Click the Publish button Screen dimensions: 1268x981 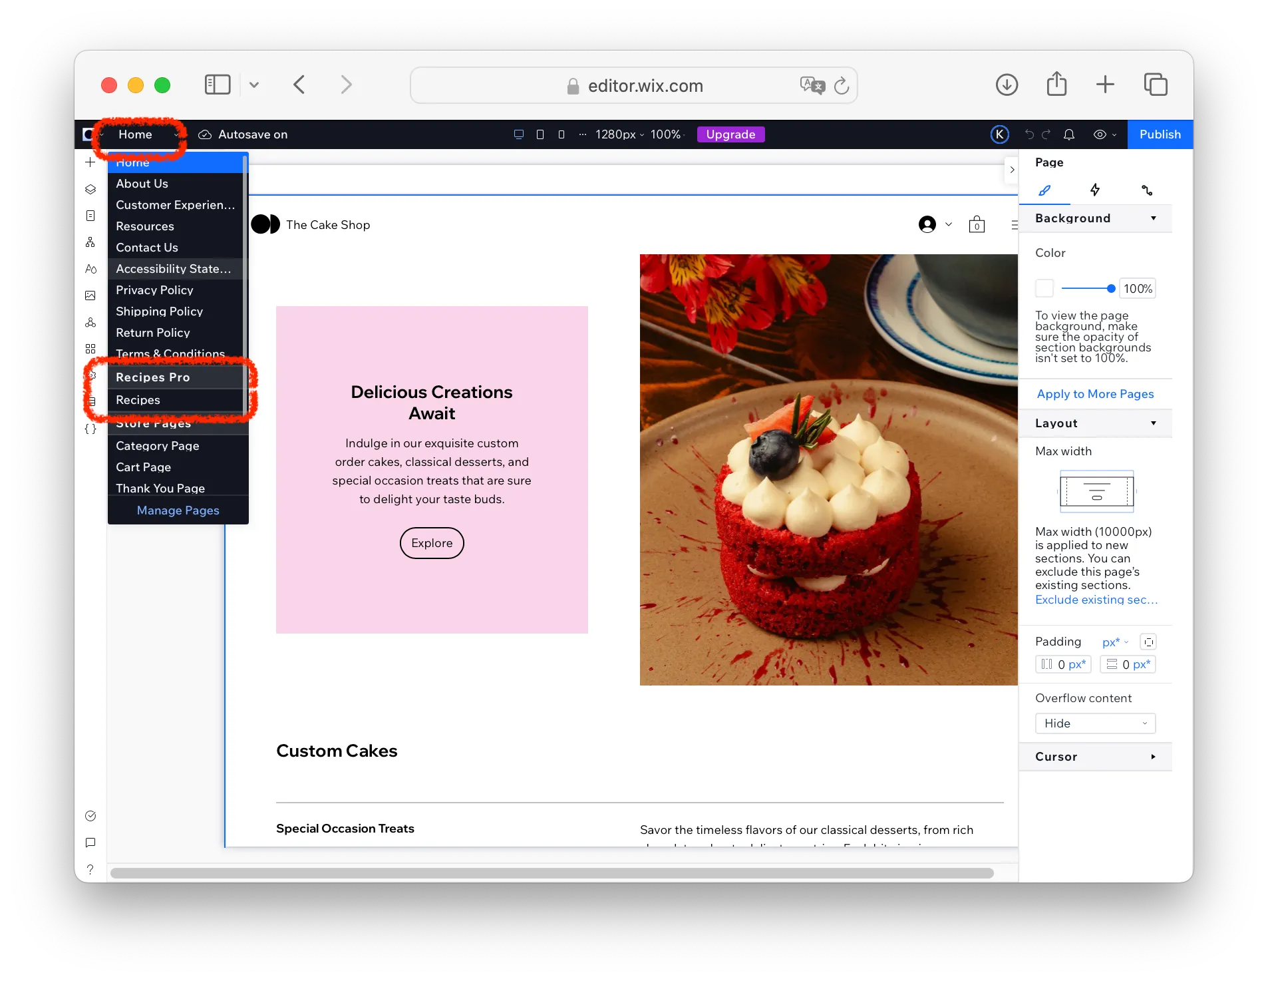(x=1160, y=134)
